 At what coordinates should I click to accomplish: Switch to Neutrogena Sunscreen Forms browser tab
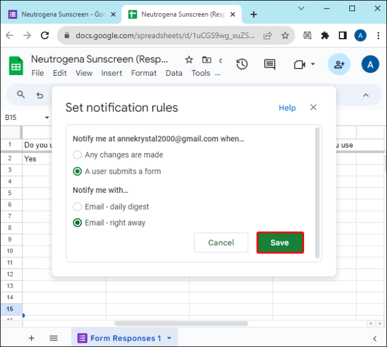click(61, 15)
